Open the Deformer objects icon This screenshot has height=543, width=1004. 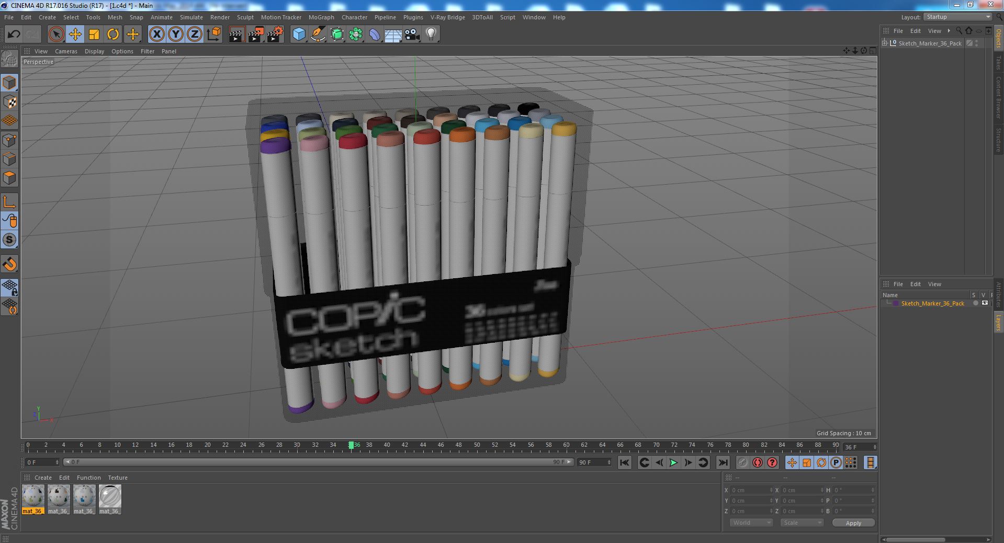pyautogui.click(x=375, y=35)
